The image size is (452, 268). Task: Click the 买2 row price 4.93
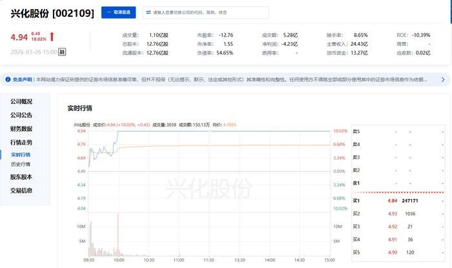pyautogui.click(x=393, y=214)
